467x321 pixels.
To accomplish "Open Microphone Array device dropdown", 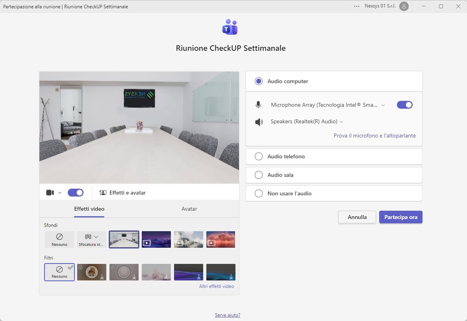I will click(328, 105).
